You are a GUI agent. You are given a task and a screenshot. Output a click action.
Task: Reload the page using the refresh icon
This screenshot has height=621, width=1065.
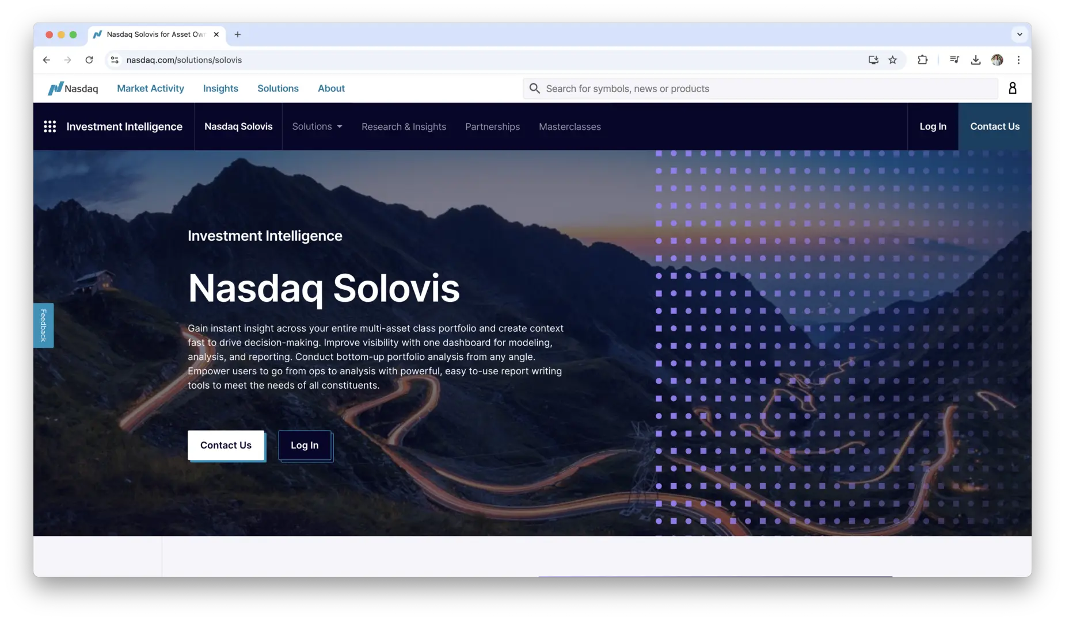click(89, 60)
